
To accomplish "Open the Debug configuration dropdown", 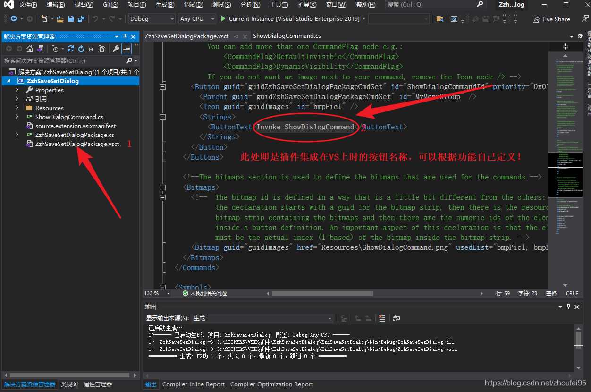I will [152, 19].
